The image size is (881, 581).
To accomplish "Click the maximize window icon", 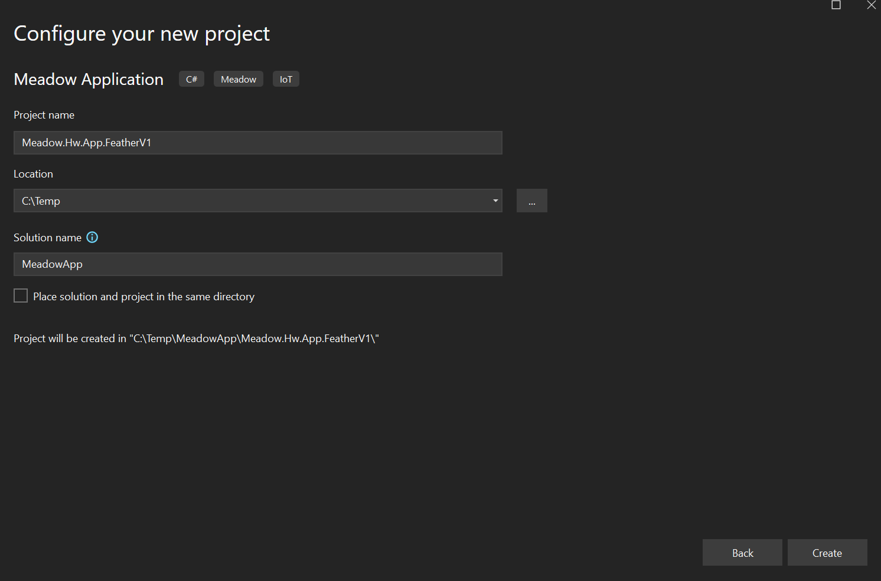I will pyautogui.click(x=836, y=5).
